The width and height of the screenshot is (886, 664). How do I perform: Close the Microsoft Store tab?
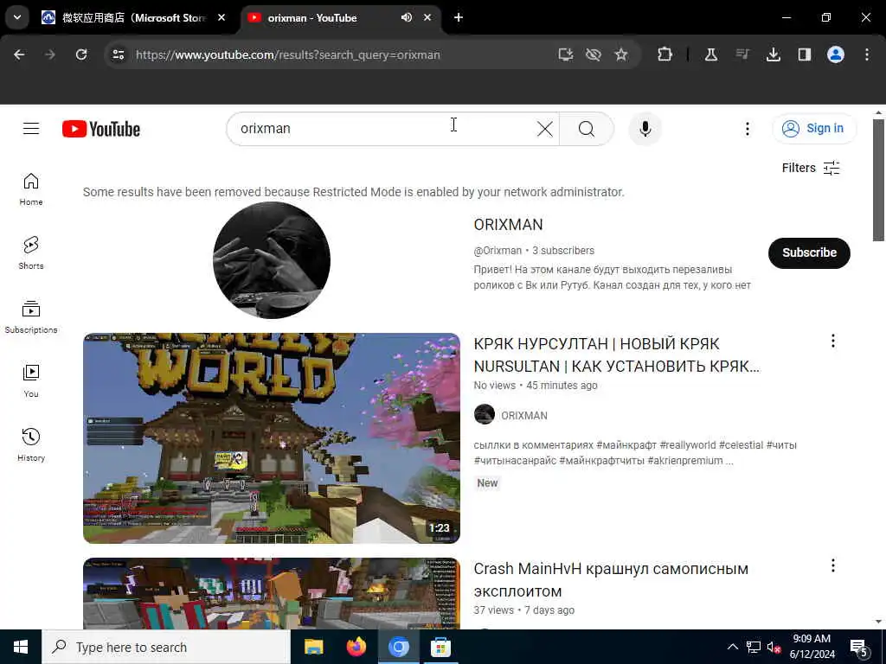(x=221, y=17)
